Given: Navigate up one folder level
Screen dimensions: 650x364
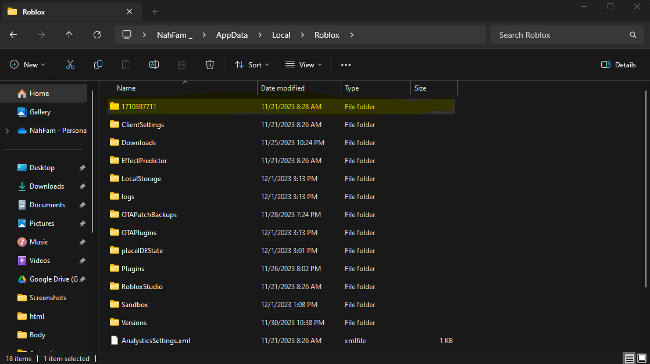Looking at the screenshot, I should click(x=69, y=35).
